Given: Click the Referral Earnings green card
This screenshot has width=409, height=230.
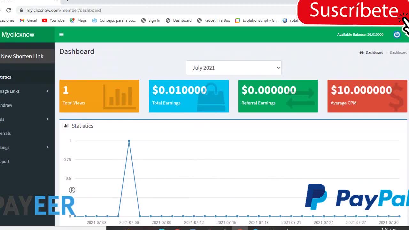Looking at the screenshot, I should [x=278, y=96].
